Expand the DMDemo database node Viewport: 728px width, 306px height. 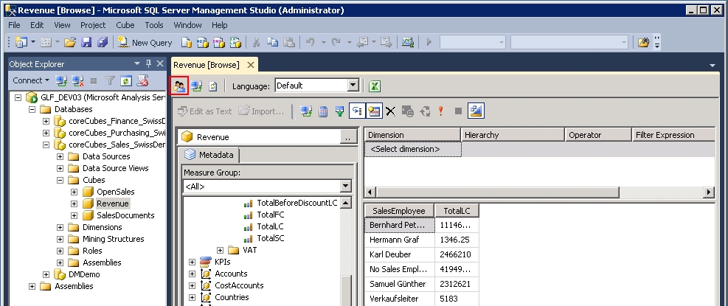(46, 274)
